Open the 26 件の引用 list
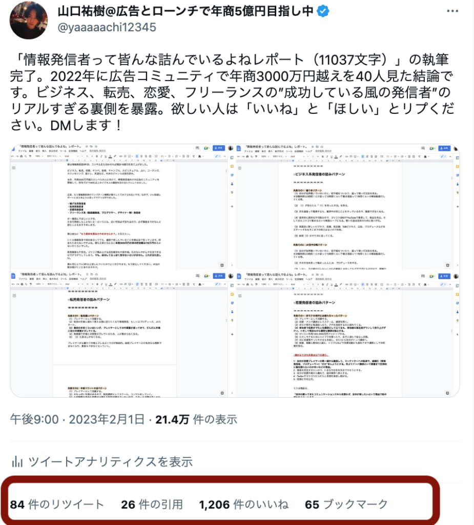This screenshot has width=474, height=525. coord(152,504)
